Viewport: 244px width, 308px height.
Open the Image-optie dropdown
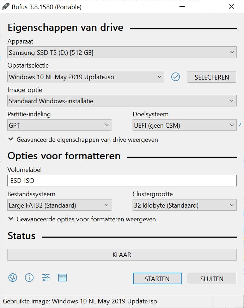coord(122,101)
